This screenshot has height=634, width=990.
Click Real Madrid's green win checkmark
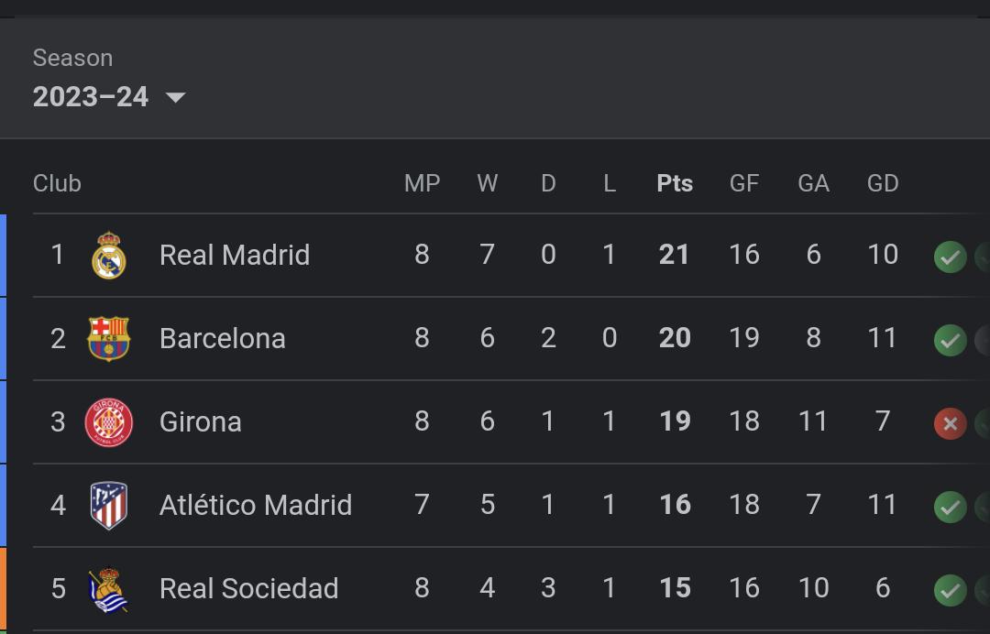pos(951,257)
